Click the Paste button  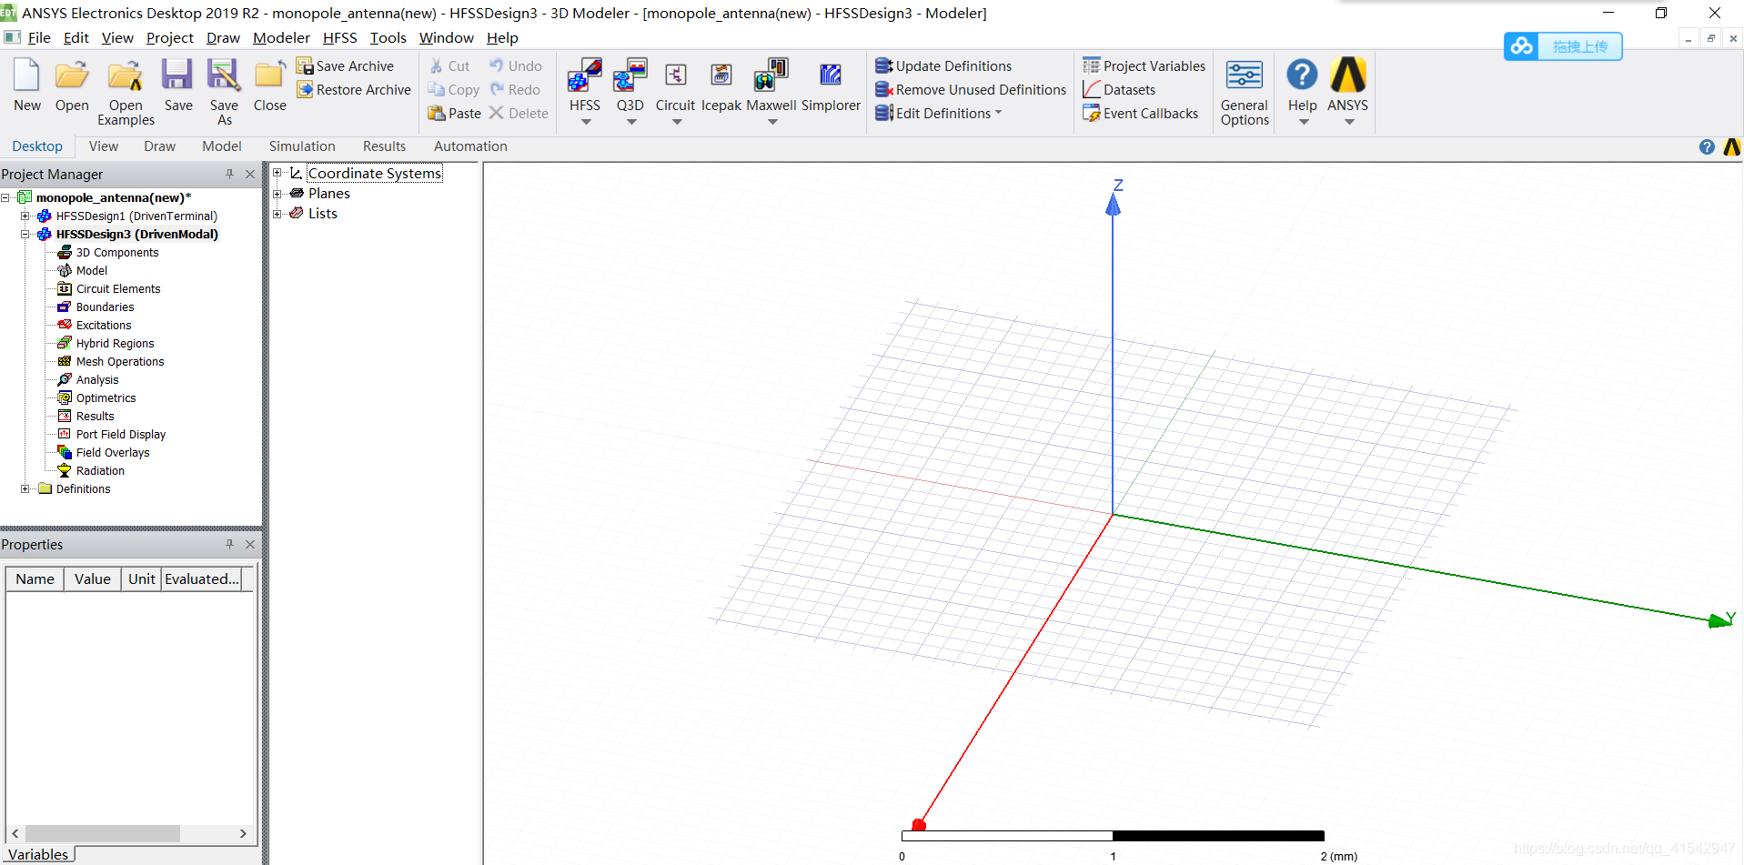point(455,114)
